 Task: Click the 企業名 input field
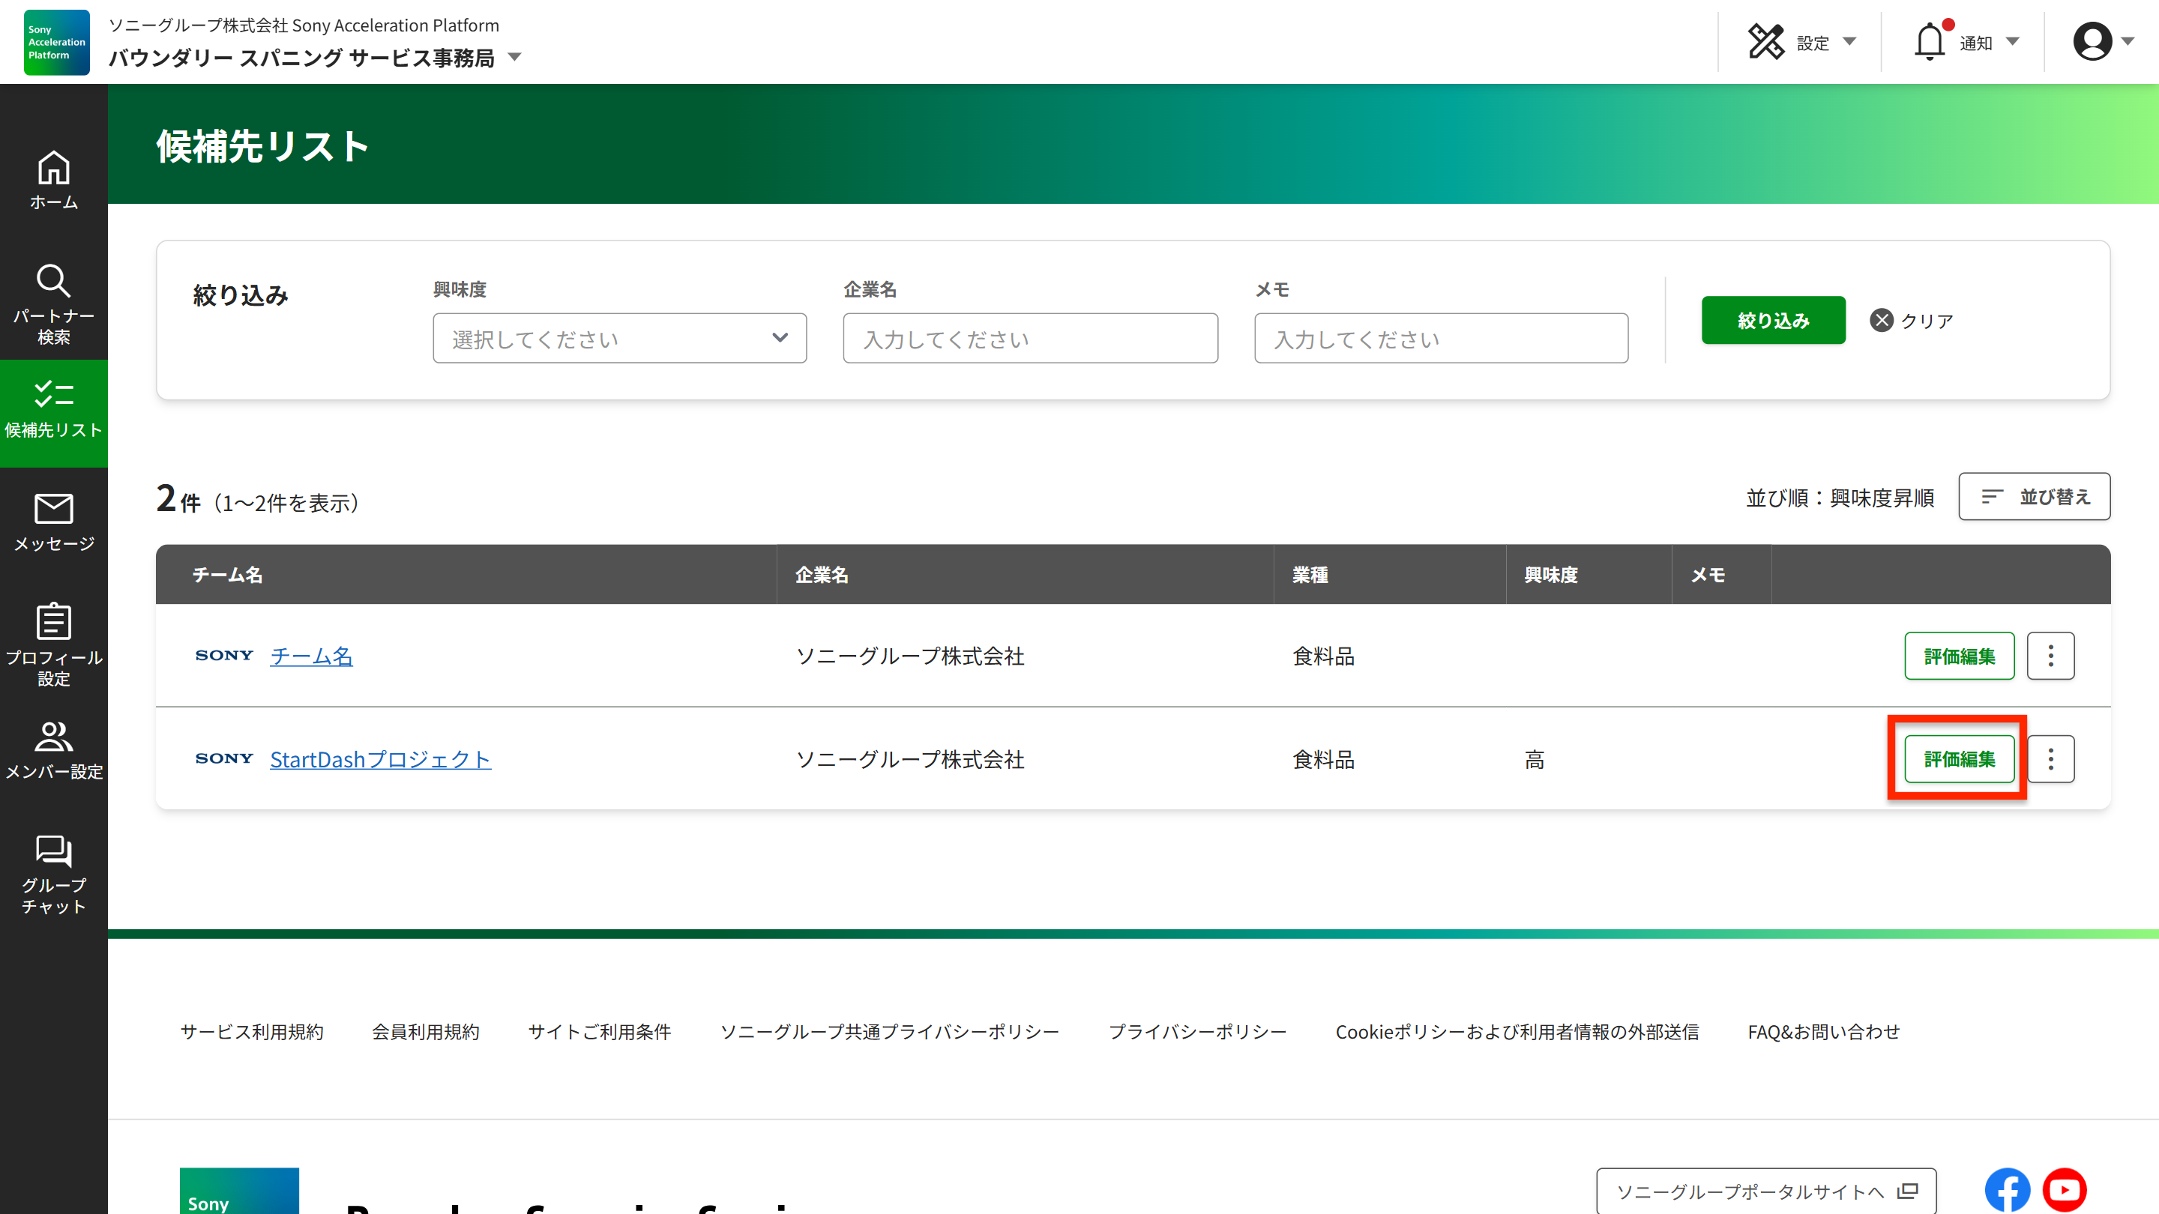1030,338
